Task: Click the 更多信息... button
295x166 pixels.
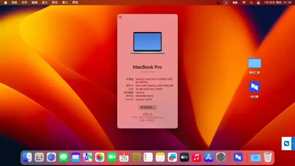Action: (x=147, y=107)
